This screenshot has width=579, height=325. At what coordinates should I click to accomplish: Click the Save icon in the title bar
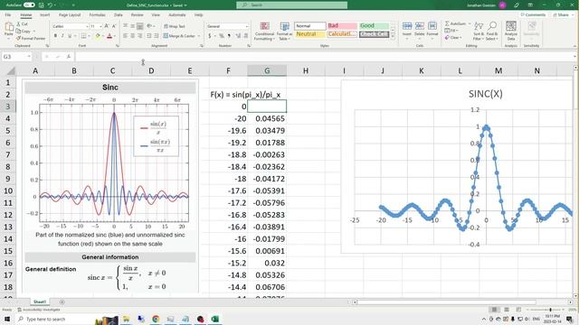(x=41, y=5)
